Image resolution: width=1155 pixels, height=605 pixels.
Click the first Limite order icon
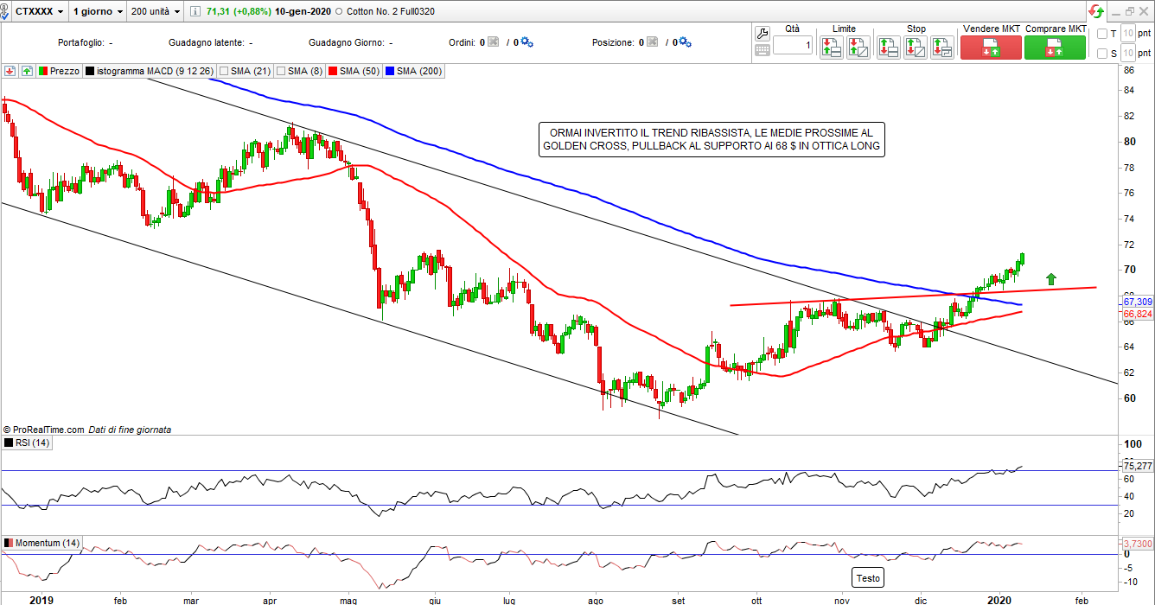[832, 47]
